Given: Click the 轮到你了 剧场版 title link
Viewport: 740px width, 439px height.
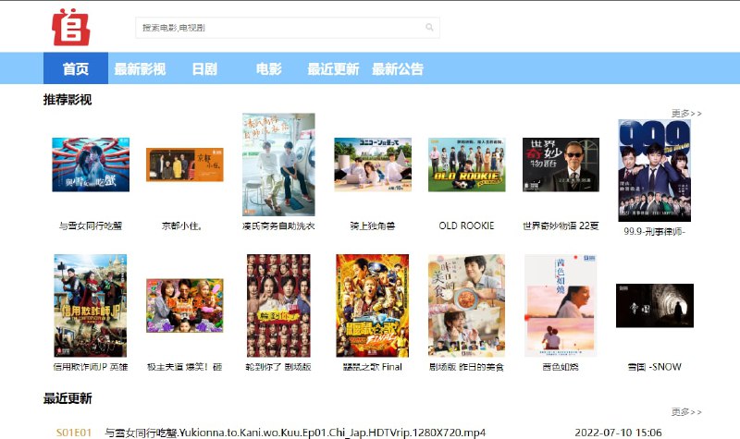Looking at the screenshot, I should pos(278,367).
